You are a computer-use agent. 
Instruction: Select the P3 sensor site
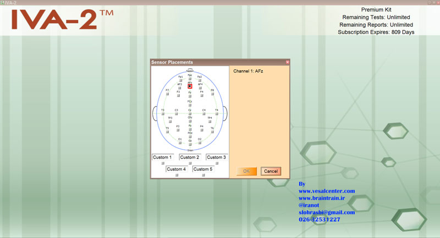tap(178, 130)
